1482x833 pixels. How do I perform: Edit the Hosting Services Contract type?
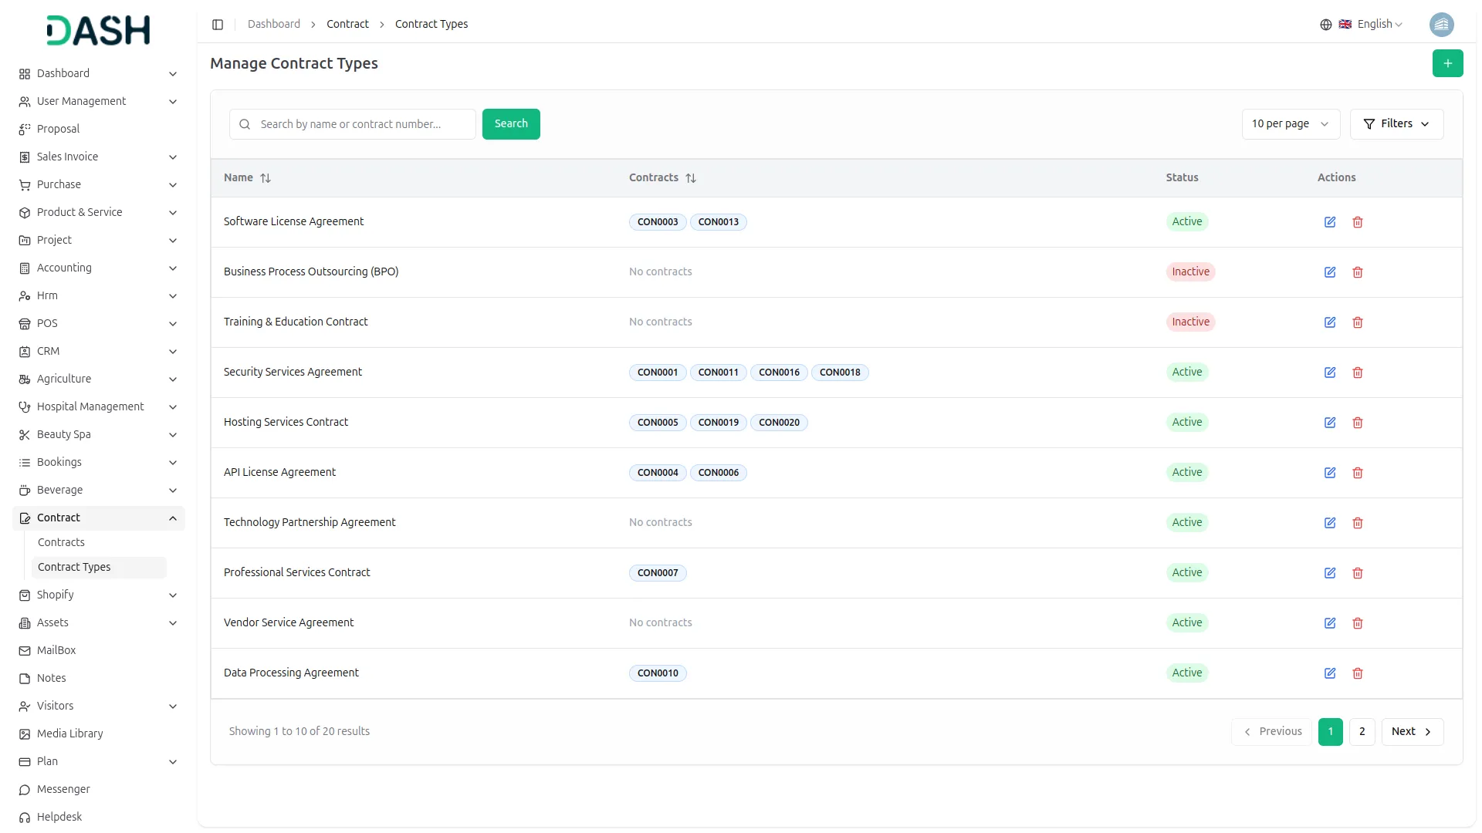[1329, 423]
